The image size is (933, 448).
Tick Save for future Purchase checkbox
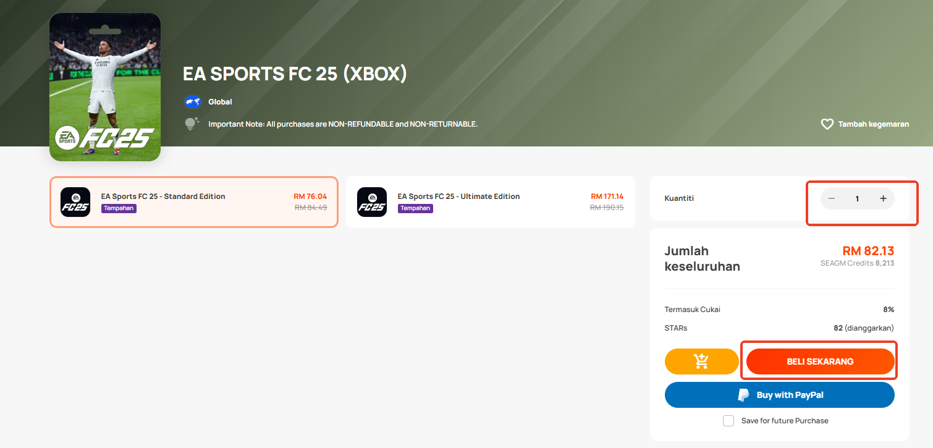pyautogui.click(x=728, y=421)
